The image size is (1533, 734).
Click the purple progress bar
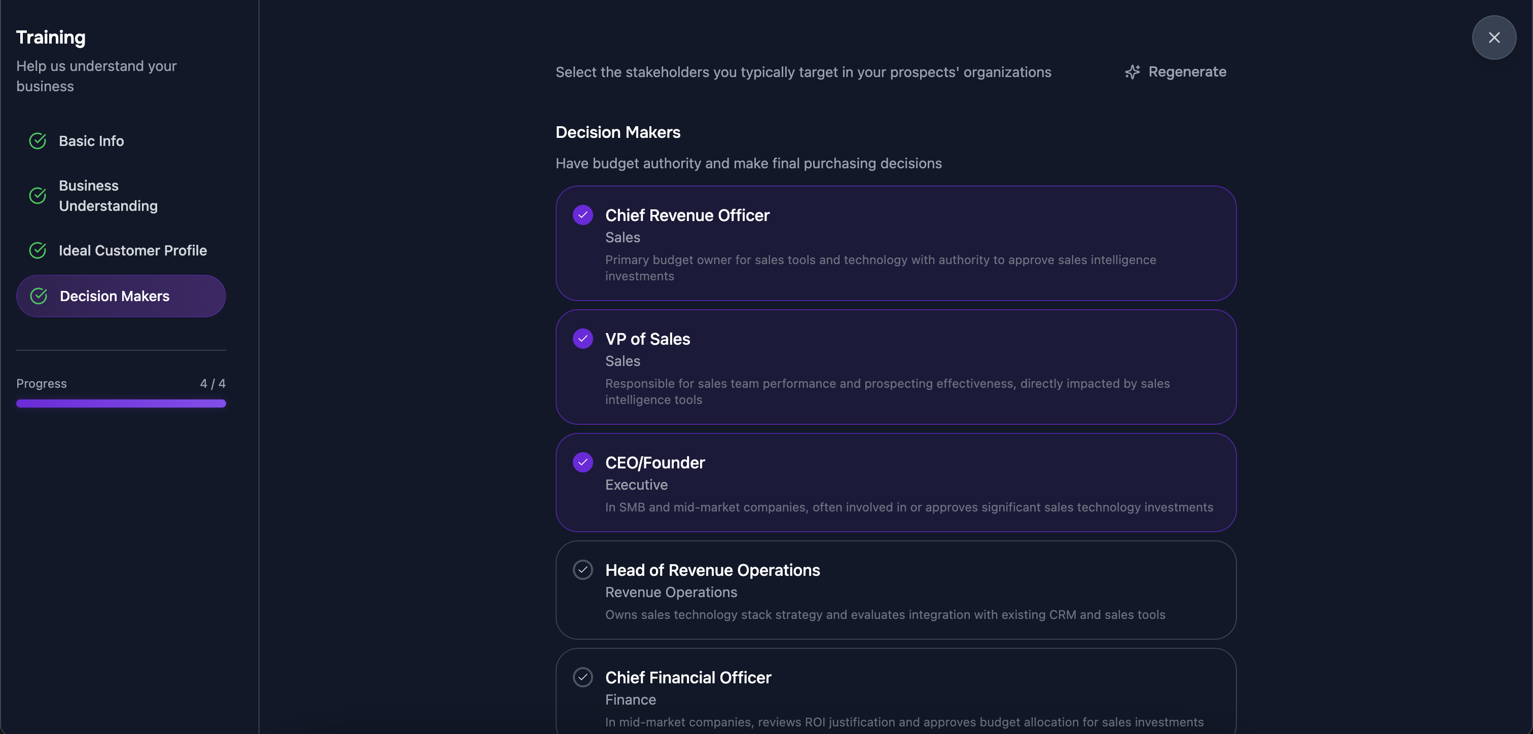[x=121, y=403]
